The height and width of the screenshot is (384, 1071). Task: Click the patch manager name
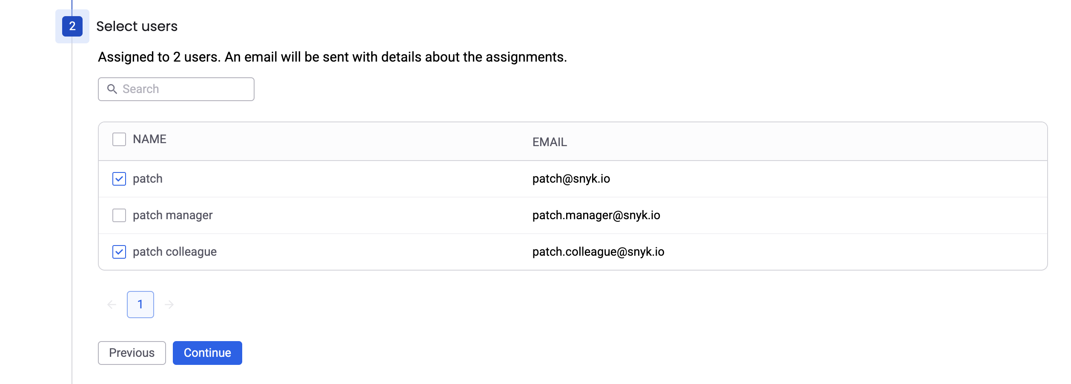172,215
